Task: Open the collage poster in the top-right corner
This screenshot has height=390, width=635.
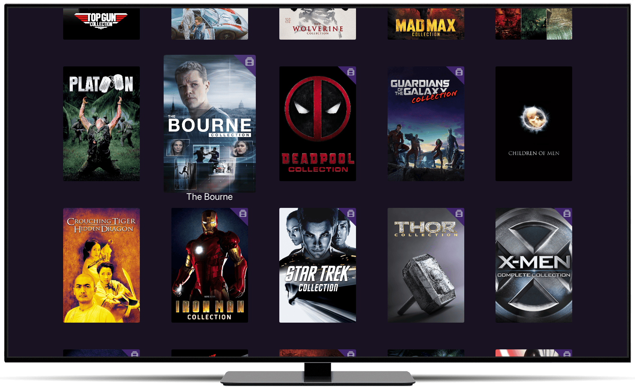Action: pos(534,23)
